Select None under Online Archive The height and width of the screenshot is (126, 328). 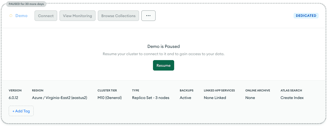250,98
